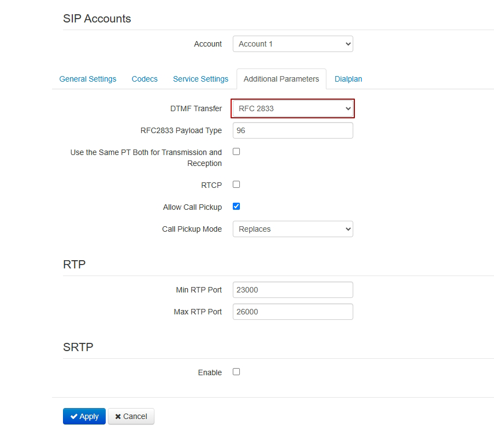Click the X icon on Cancel
The image size is (494, 436).
point(118,416)
